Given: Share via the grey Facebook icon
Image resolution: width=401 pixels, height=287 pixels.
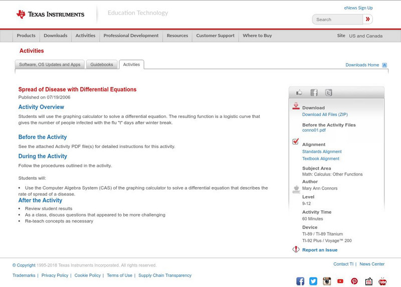Looking at the screenshot, I should (x=314, y=92).
